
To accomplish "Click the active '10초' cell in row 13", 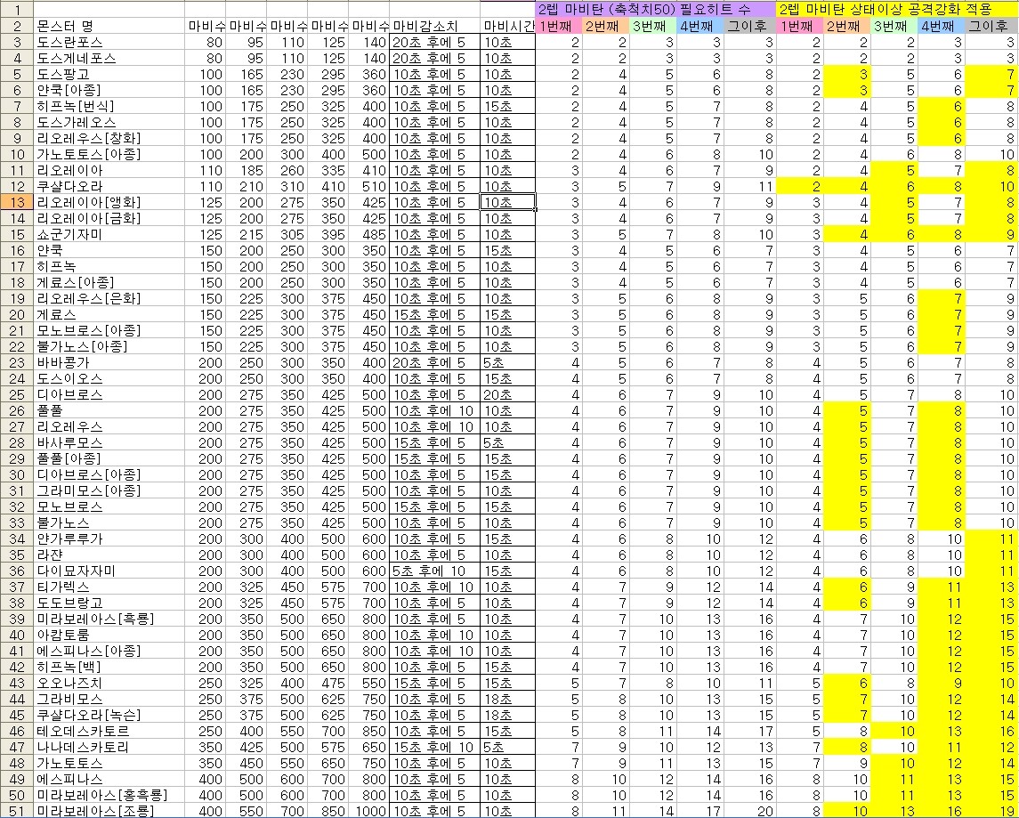I will pos(507,202).
